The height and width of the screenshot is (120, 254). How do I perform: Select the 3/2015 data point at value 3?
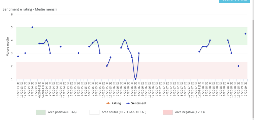[79, 53]
